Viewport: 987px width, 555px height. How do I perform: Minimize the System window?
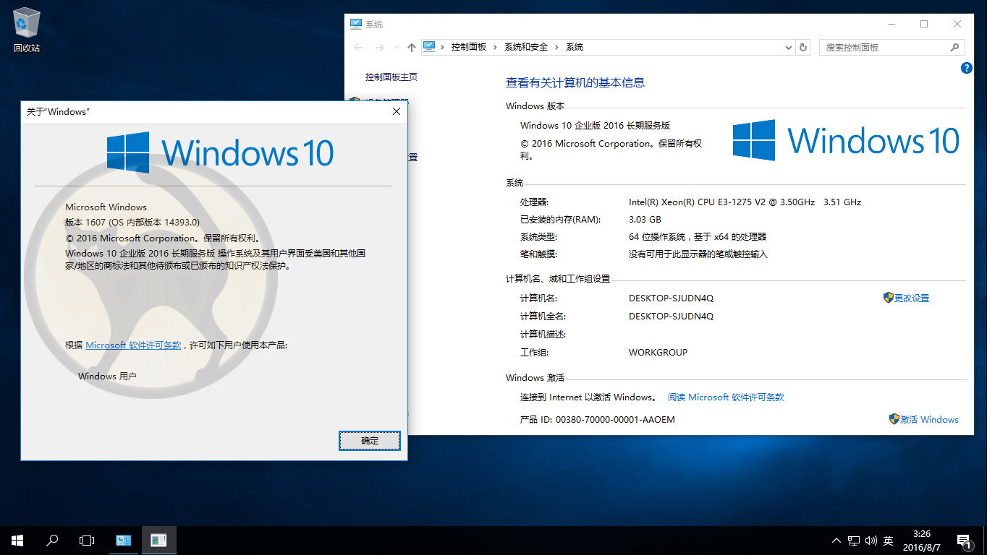[891, 24]
